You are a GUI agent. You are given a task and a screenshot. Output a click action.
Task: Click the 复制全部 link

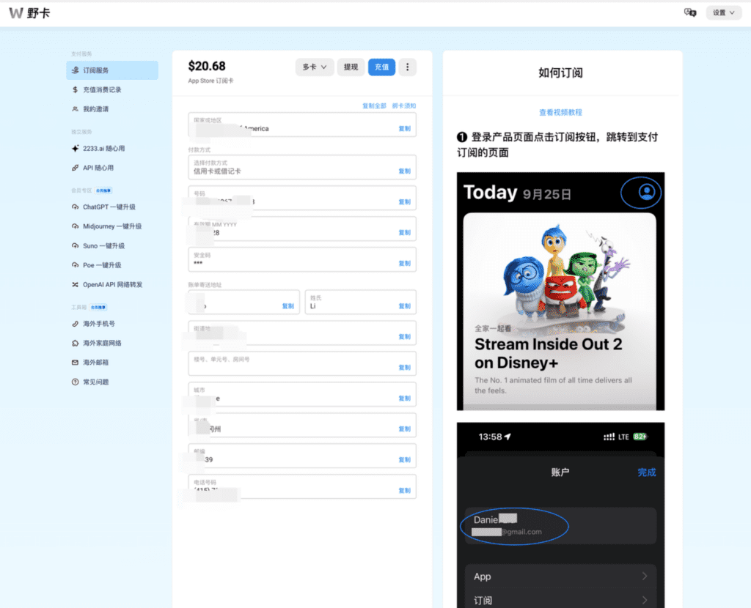coord(374,105)
